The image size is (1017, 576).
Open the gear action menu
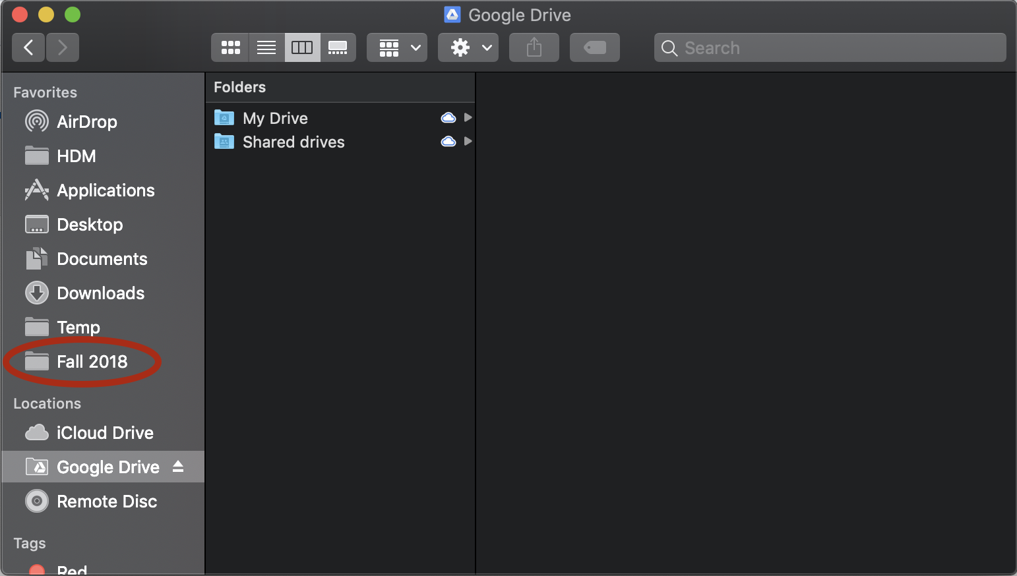click(x=468, y=47)
